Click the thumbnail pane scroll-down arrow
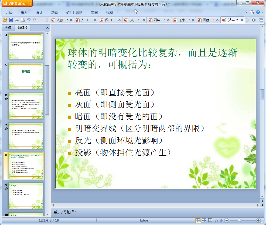The image size is (266, 225). [47, 214]
